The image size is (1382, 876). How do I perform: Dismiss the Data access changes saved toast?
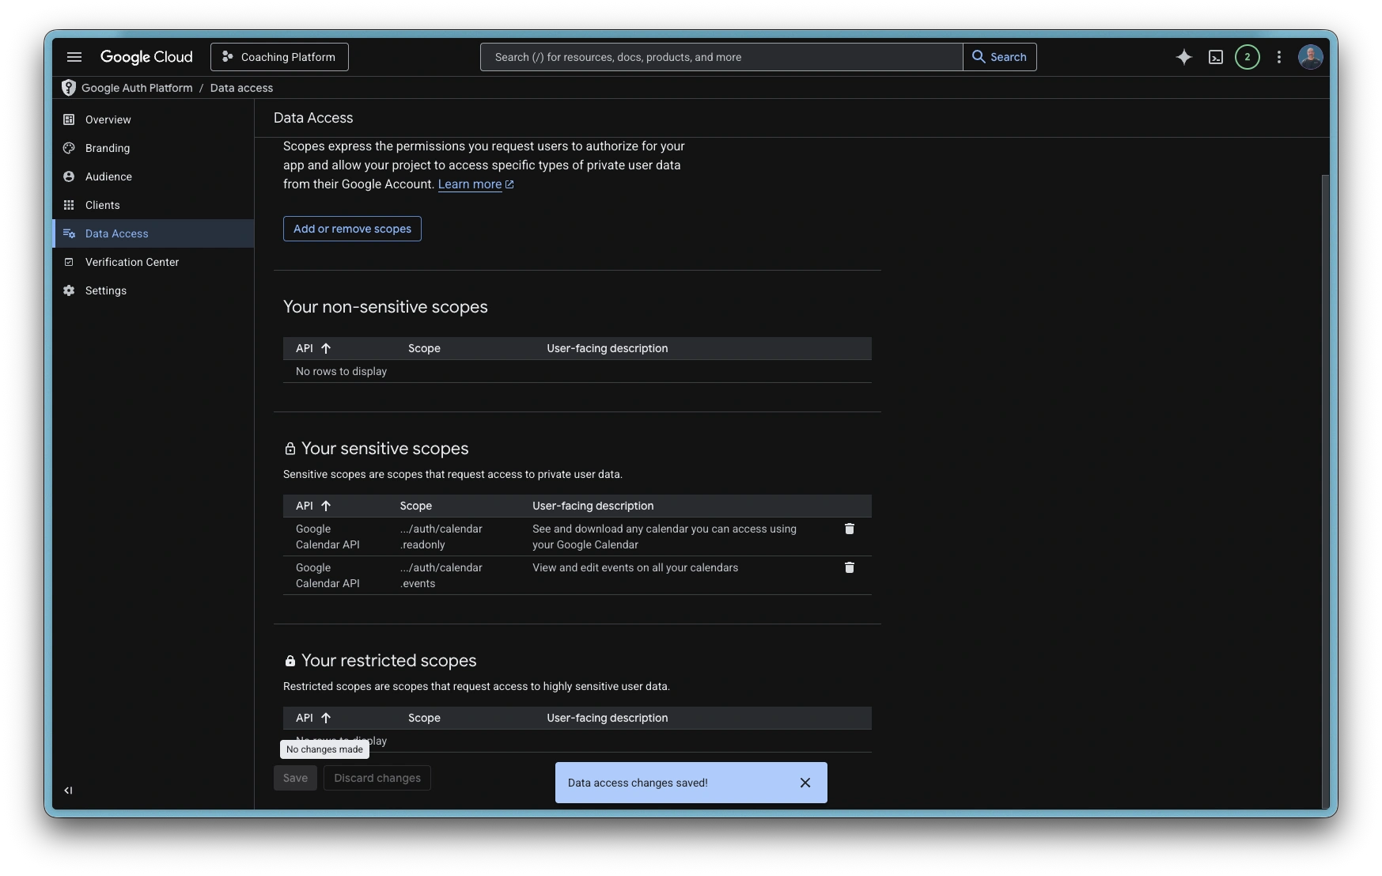805,783
